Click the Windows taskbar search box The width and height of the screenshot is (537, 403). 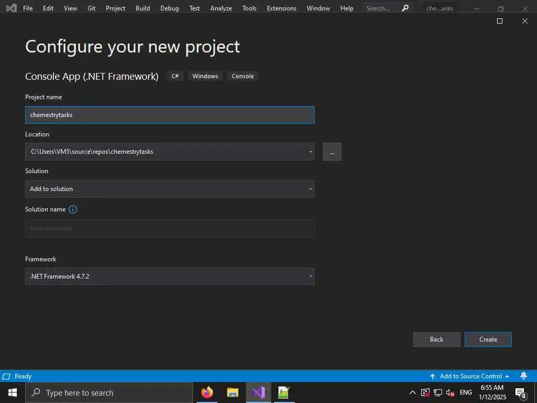click(x=109, y=393)
